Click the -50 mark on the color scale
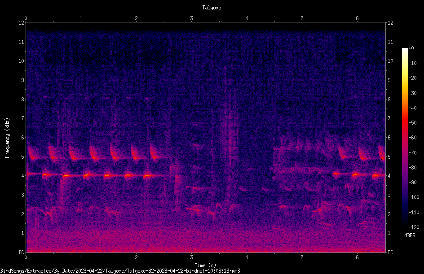 [412, 122]
